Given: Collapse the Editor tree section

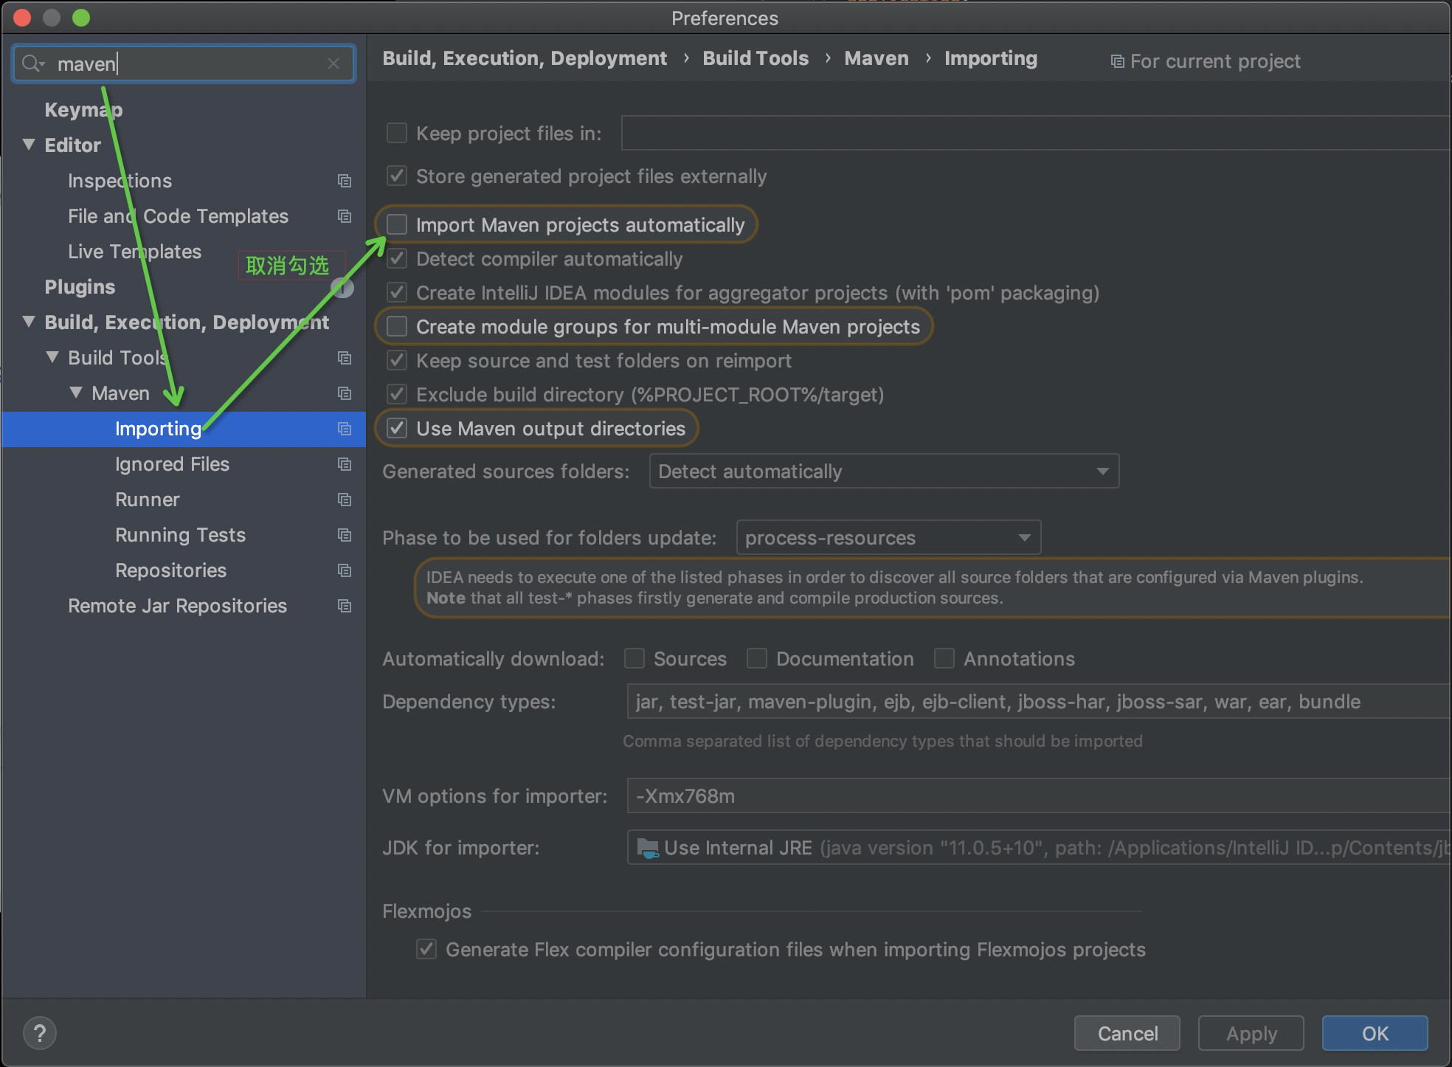Looking at the screenshot, I should pos(29,145).
